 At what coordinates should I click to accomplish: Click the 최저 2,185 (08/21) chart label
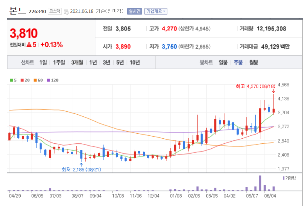coord(81,170)
